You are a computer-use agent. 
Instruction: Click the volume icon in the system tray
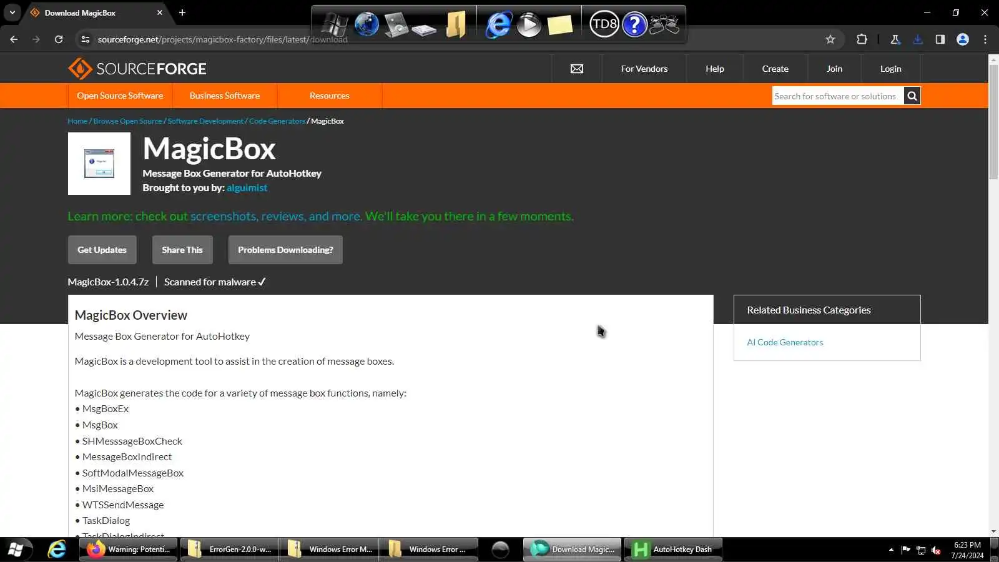tap(936, 550)
